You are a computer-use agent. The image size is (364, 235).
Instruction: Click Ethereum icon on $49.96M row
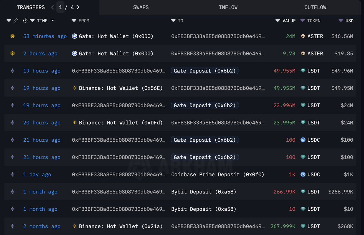click(x=12, y=71)
